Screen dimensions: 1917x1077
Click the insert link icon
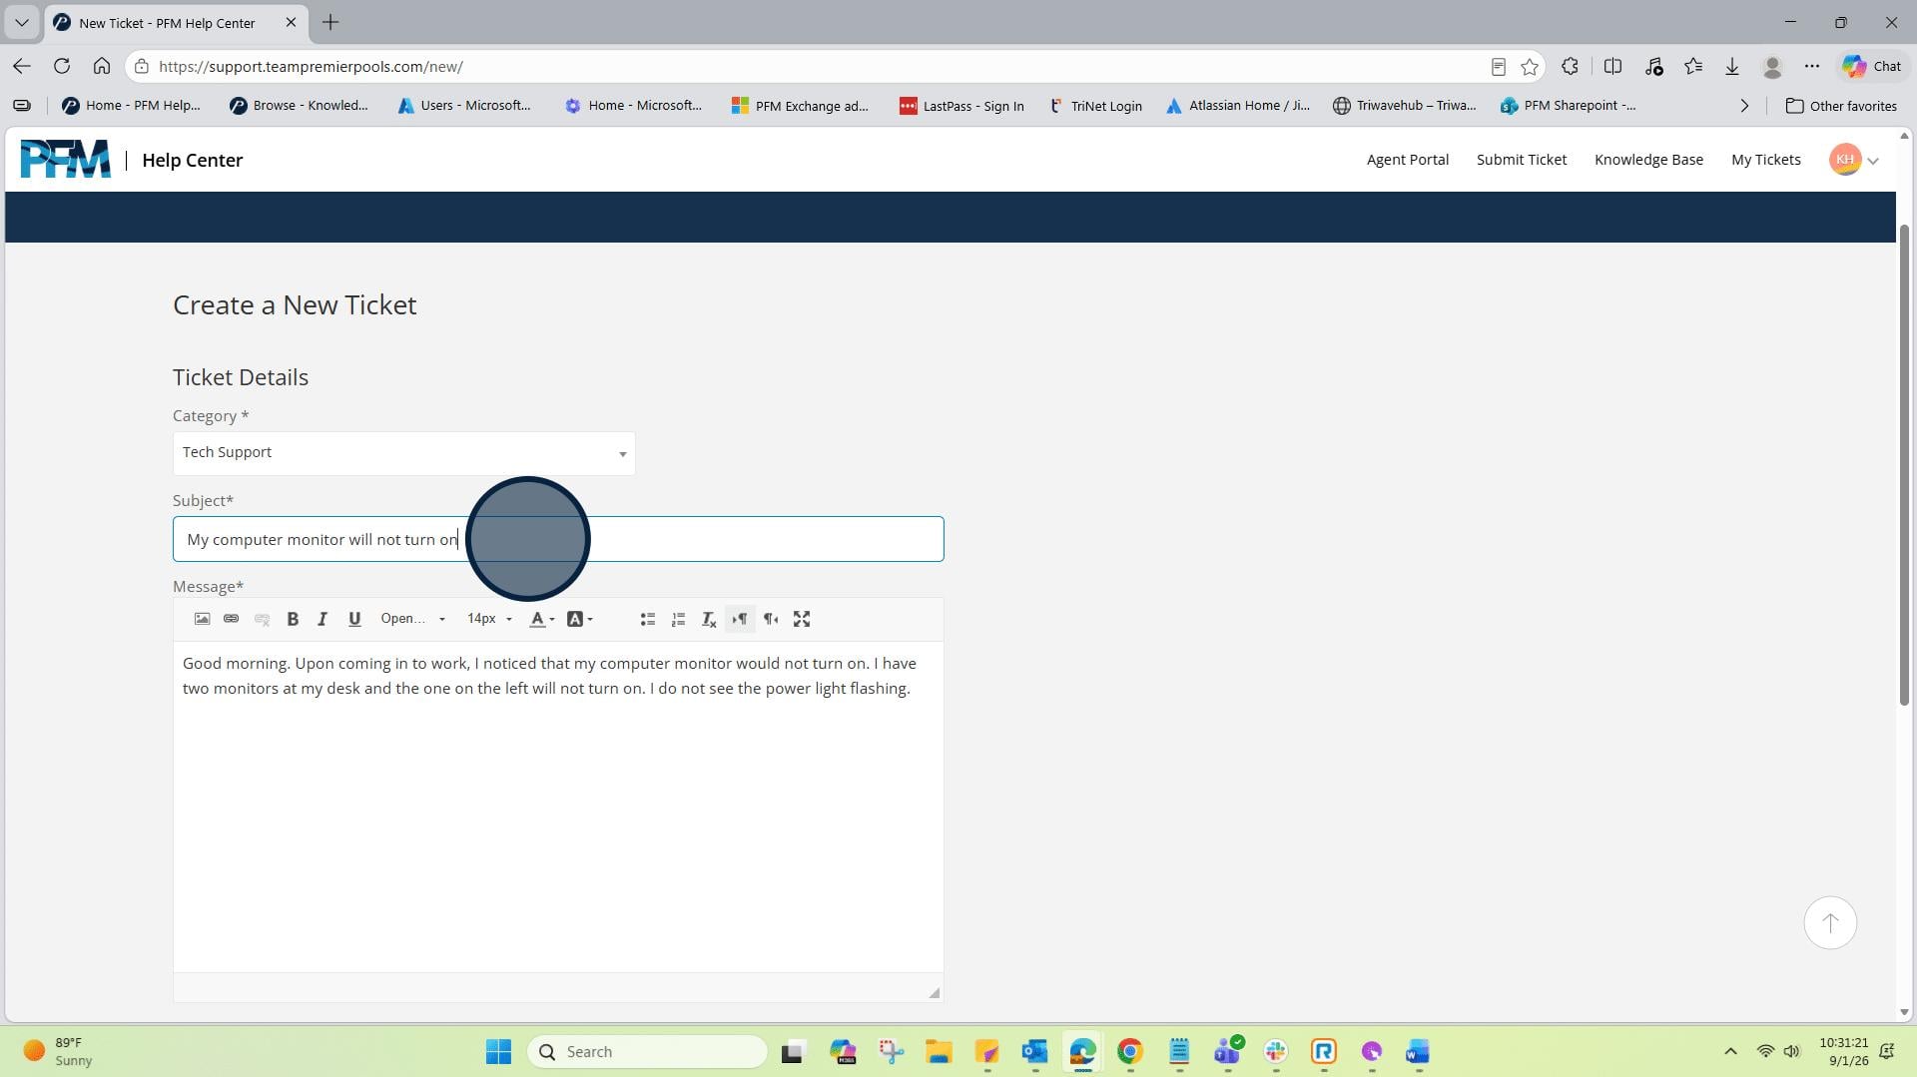pos(232,619)
